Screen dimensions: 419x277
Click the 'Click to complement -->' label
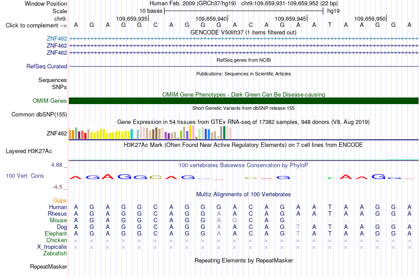tap(36, 26)
